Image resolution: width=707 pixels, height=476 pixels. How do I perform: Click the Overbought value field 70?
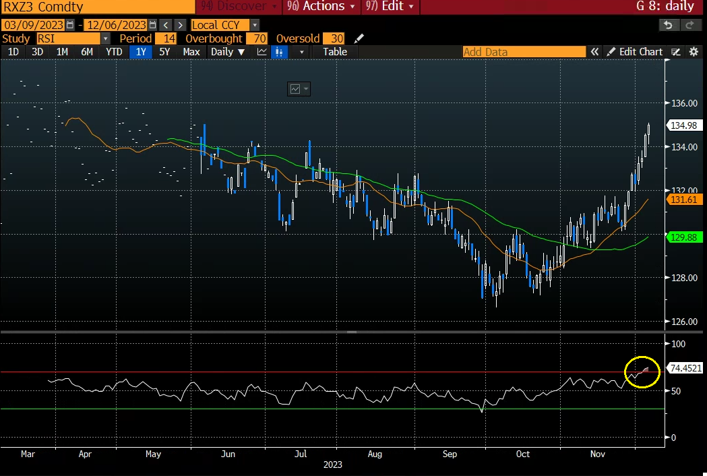257,39
